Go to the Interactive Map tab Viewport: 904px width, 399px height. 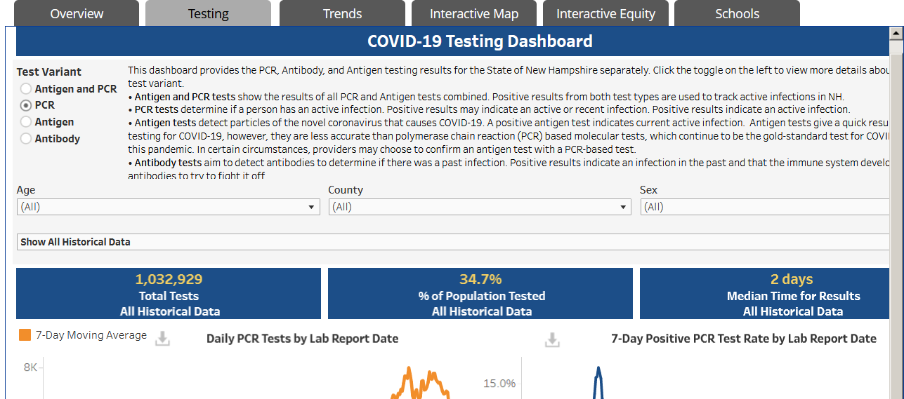pos(474,13)
